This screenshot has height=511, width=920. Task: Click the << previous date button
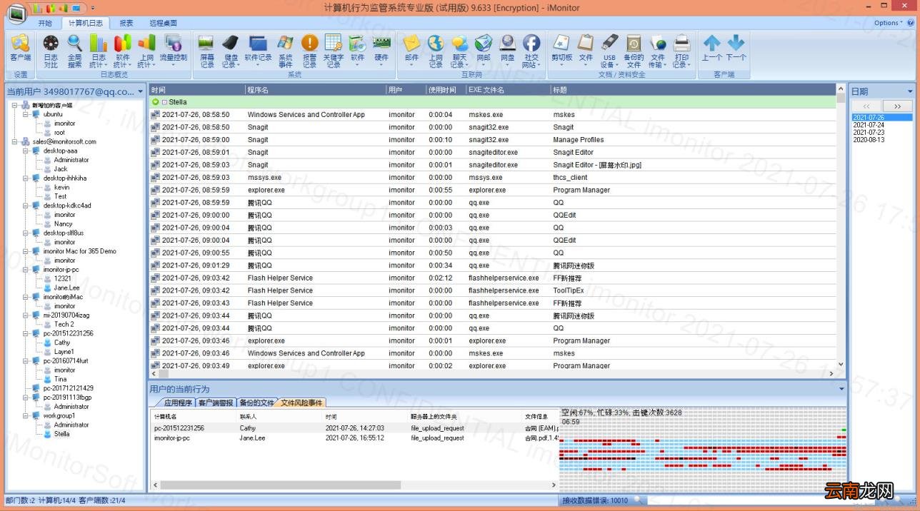click(866, 106)
